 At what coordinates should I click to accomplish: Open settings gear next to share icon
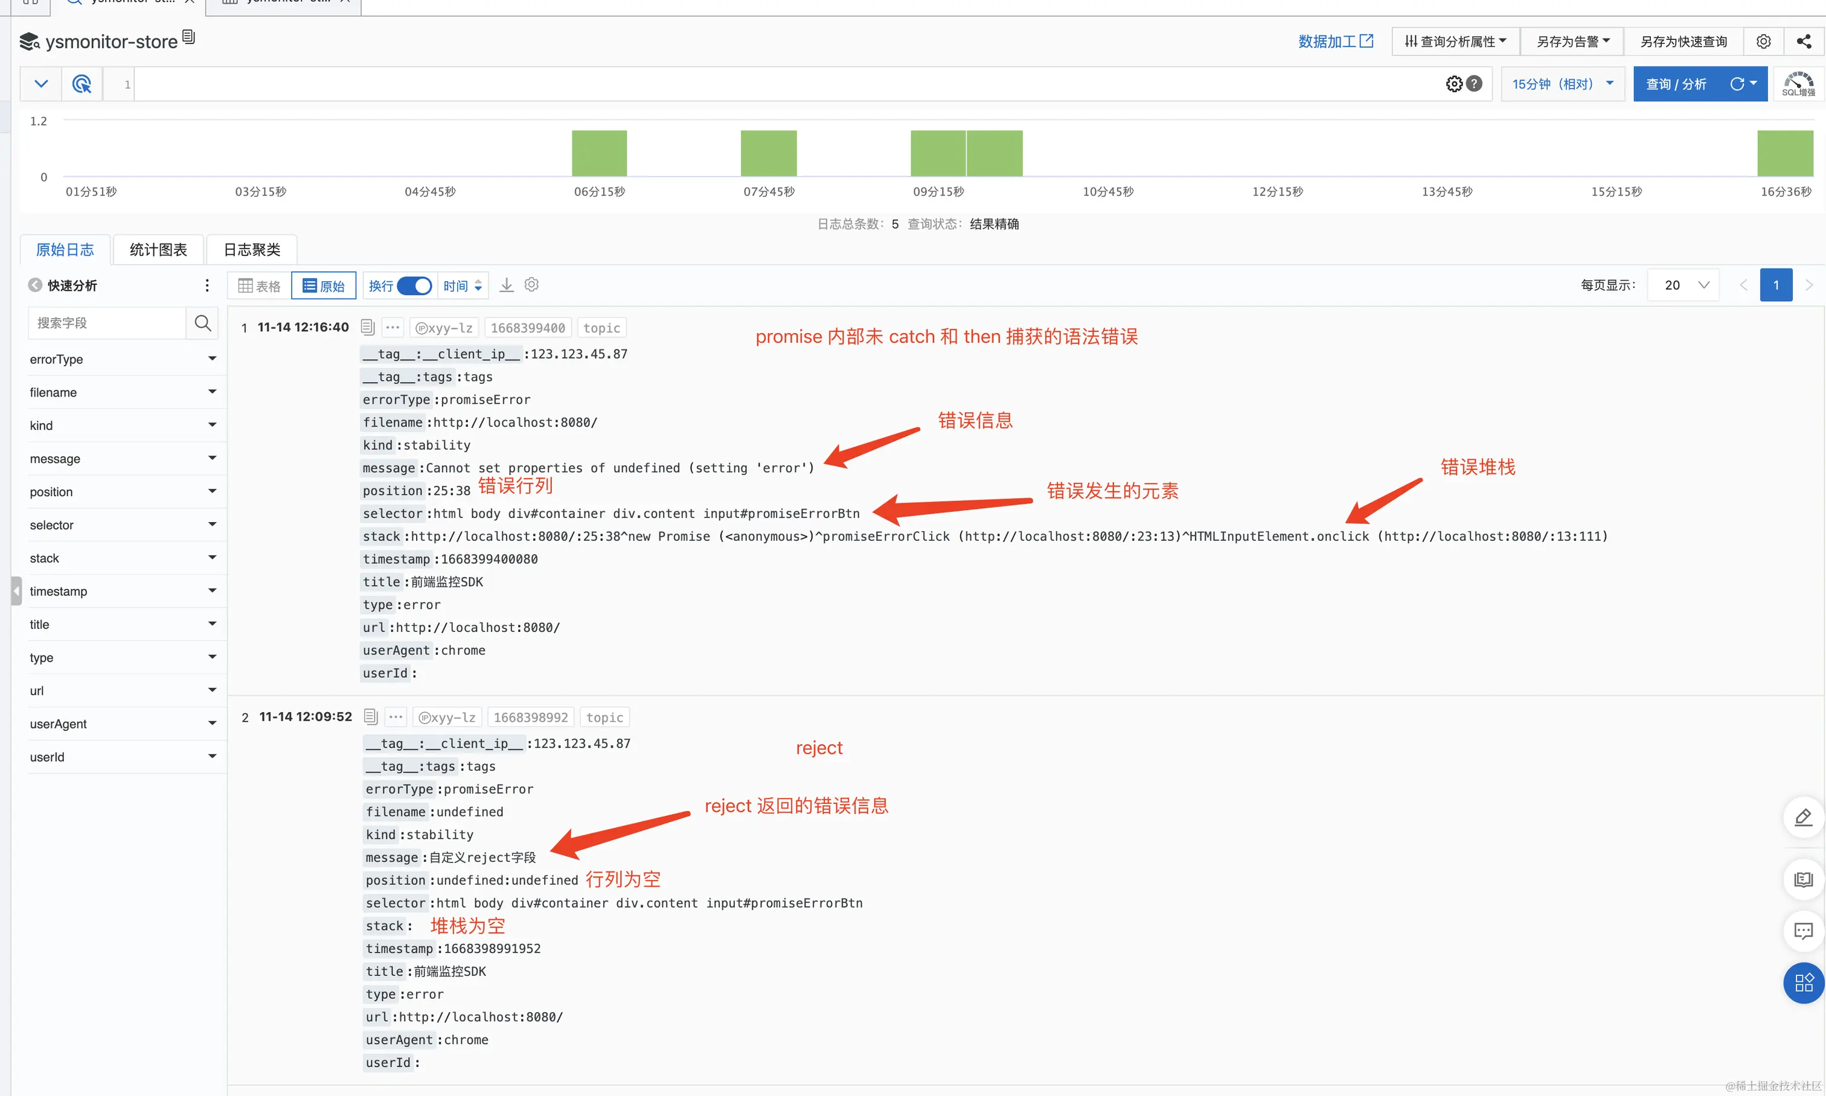point(1763,42)
